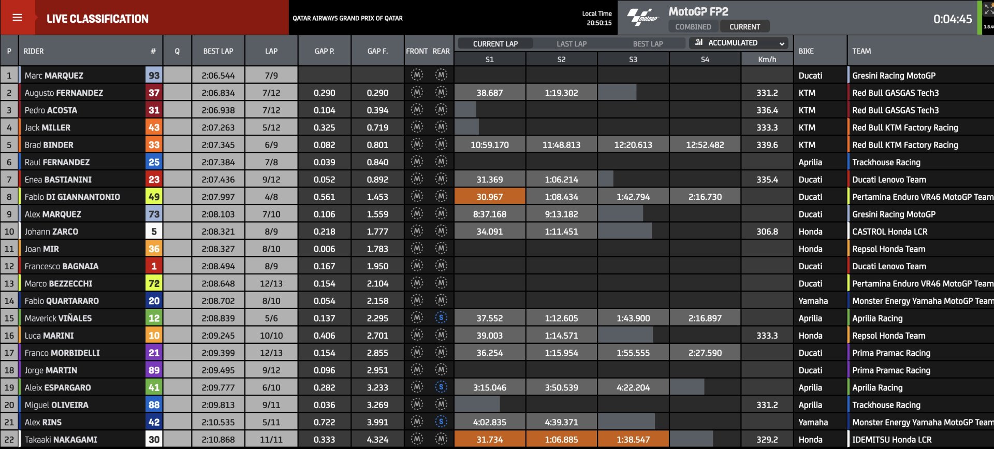Click Marc Marquez front tyre icon

[x=417, y=75]
